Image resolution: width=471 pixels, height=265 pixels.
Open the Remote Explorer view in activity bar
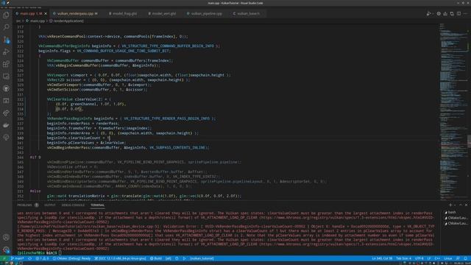click(x=6, y=77)
